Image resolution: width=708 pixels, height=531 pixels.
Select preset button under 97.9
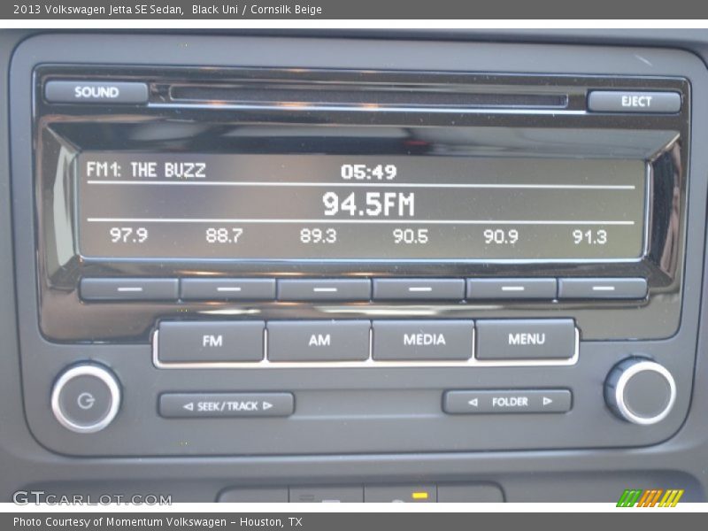(129, 289)
